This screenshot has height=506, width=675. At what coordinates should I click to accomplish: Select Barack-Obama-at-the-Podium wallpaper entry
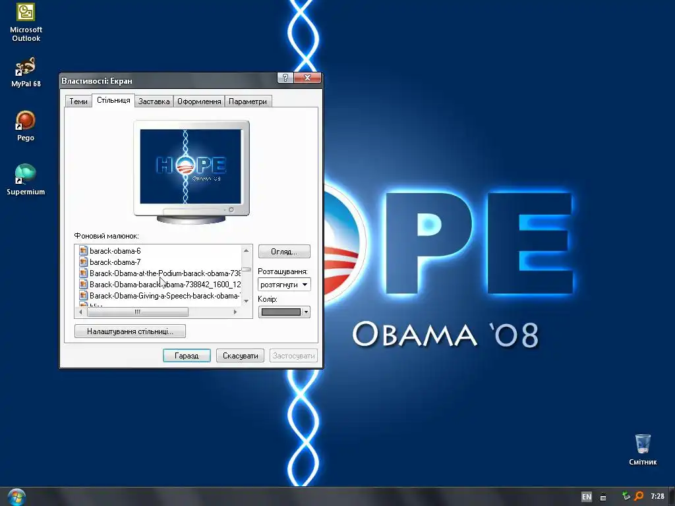click(165, 273)
